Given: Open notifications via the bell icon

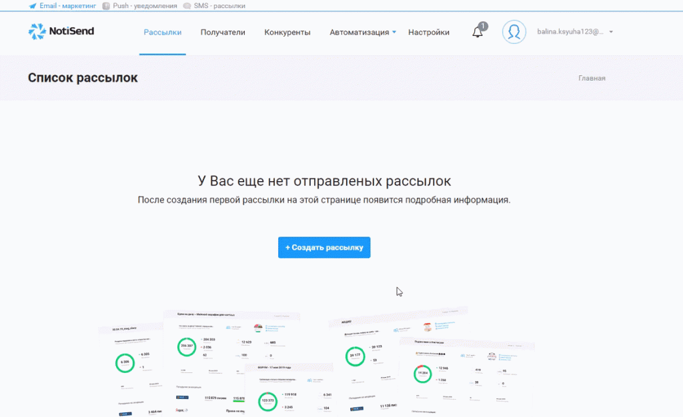Looking at the screenshot, I should (x=477, y=33).
